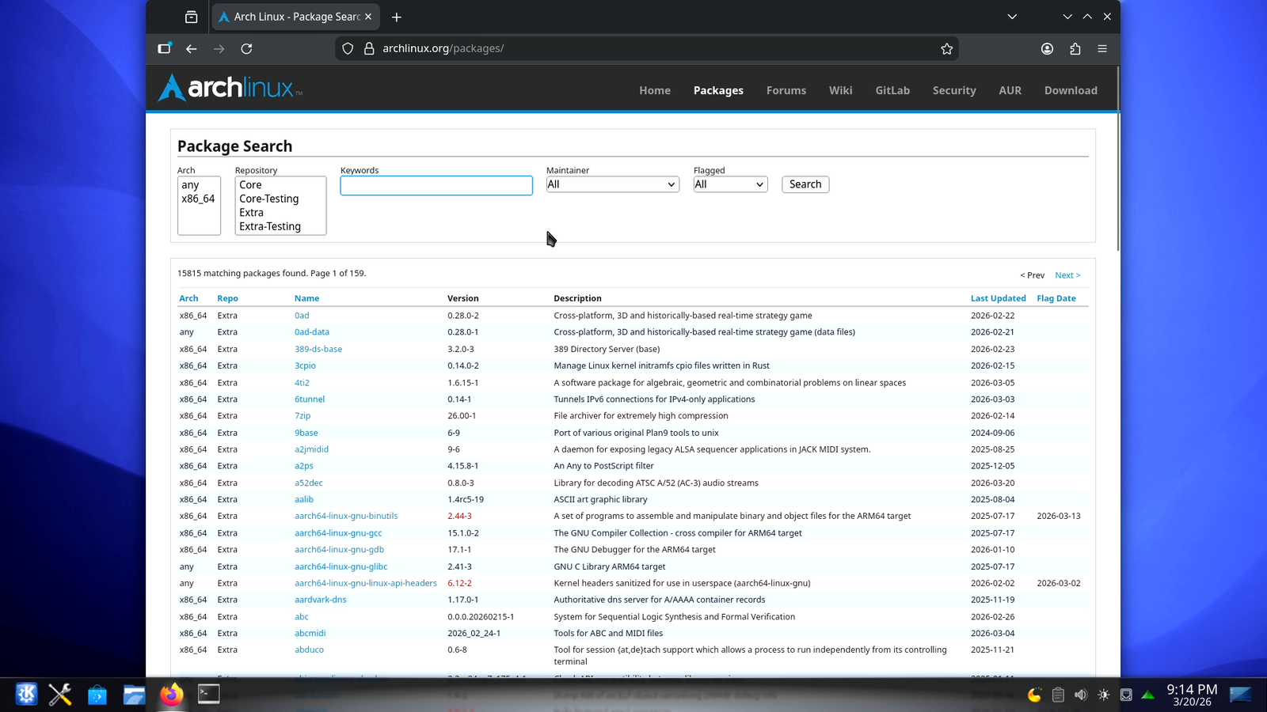1267x712 pixels.
Task: Select 'Core-Testing' in the Repository list
Action: point(280,199)
